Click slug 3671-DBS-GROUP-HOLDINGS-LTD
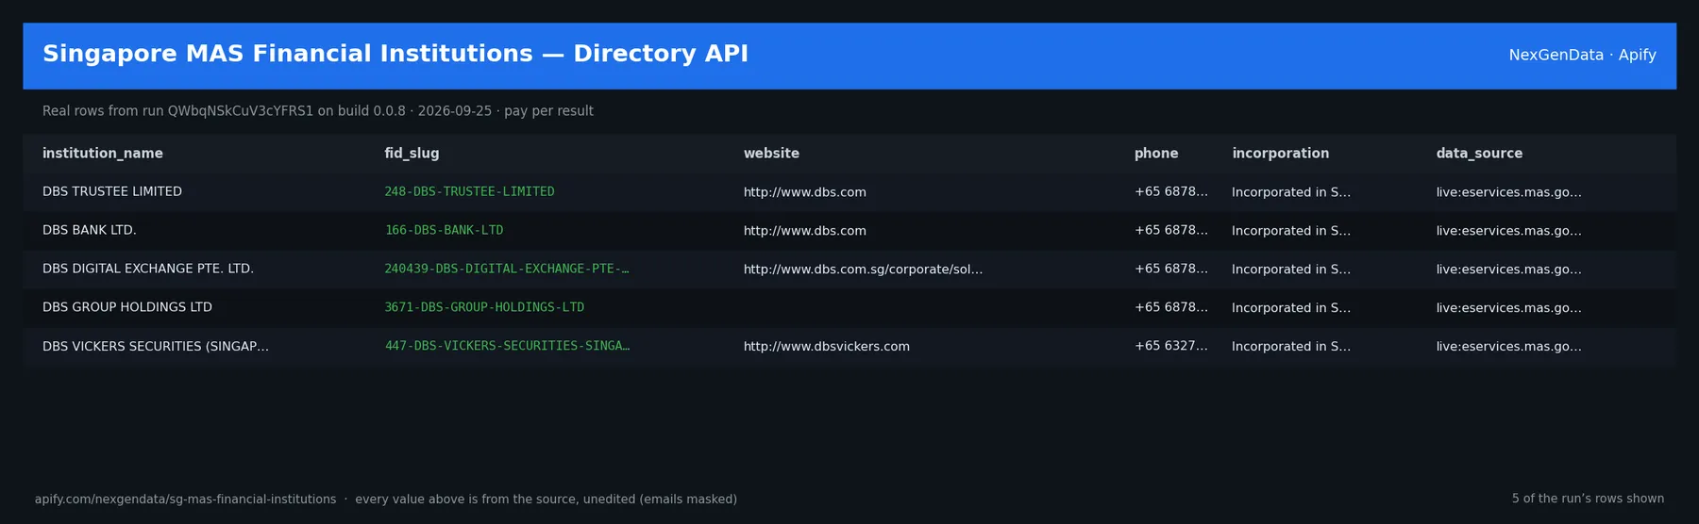The height and width of the screenshot is (524, 1699). click(484, 308)
